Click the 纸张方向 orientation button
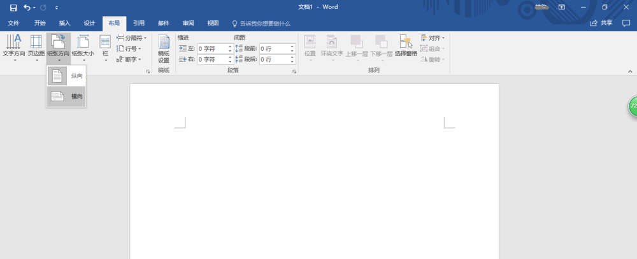 pos(59,48)
